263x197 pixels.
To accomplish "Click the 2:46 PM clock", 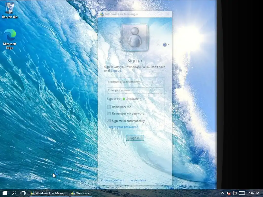I will coord(253,193).
